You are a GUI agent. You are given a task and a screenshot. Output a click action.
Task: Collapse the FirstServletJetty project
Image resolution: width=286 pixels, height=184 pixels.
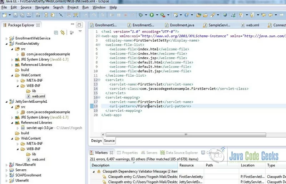click(x=6, y=44)
